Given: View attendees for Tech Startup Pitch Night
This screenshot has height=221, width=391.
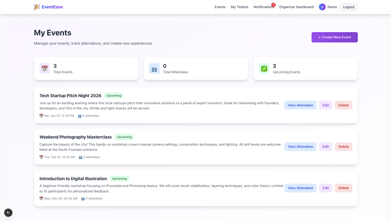Looking at the screenshot, I should [x=300, y=105].
